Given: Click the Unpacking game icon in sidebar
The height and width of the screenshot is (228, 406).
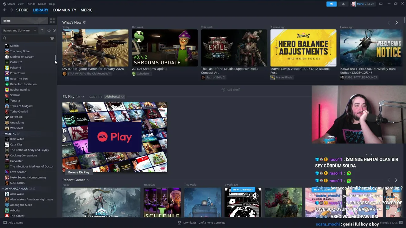Looking at the screenshot, I should (7, 123).
